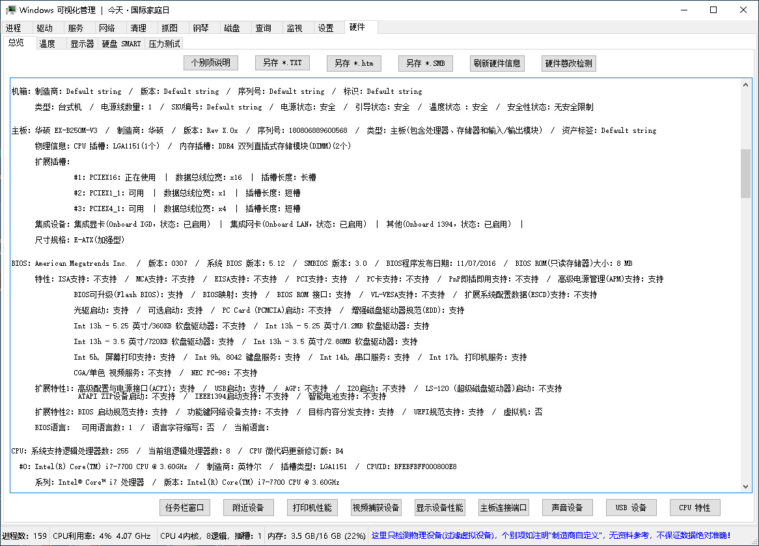The height and width of the screenshot is (546, 759).
Task: Select the 网络 tab
Action: coord(107,28)
